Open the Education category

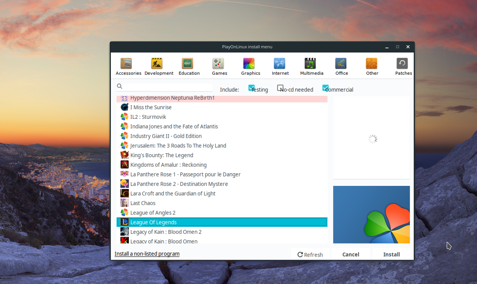[x=189, y=66]
